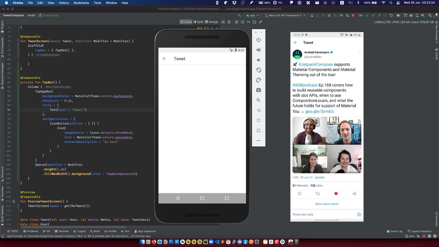Open the Bookmarks menu

81,3
